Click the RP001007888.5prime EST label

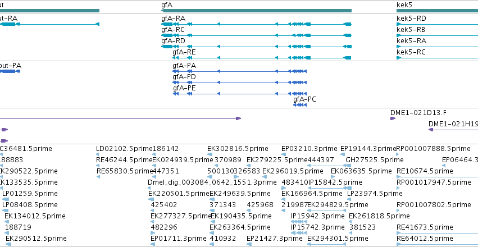point(433,149)
